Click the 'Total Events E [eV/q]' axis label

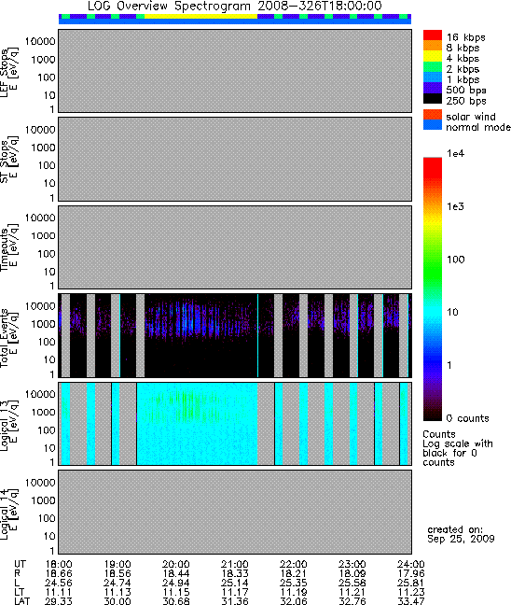tap(9, 336)
